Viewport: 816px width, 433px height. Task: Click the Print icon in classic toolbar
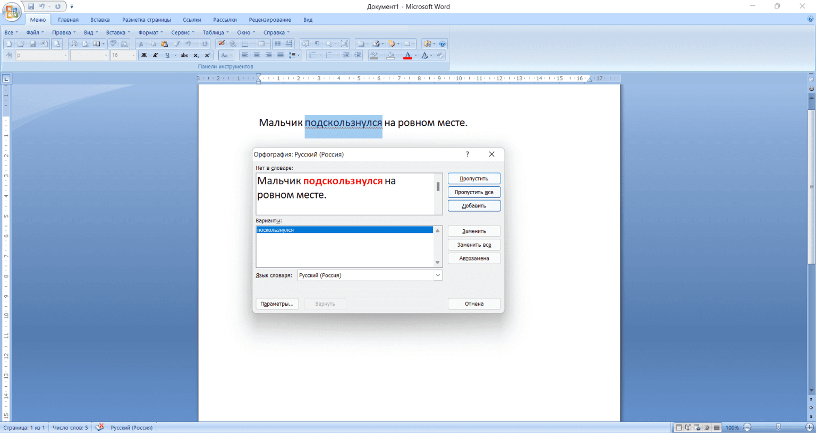tap(74, 44)
